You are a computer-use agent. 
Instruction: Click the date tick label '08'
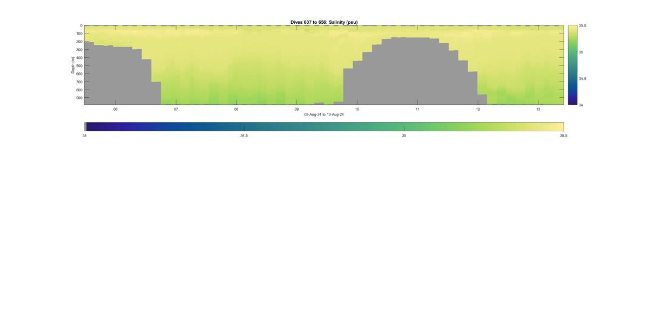pyautogui.click(x=236, y=109)
